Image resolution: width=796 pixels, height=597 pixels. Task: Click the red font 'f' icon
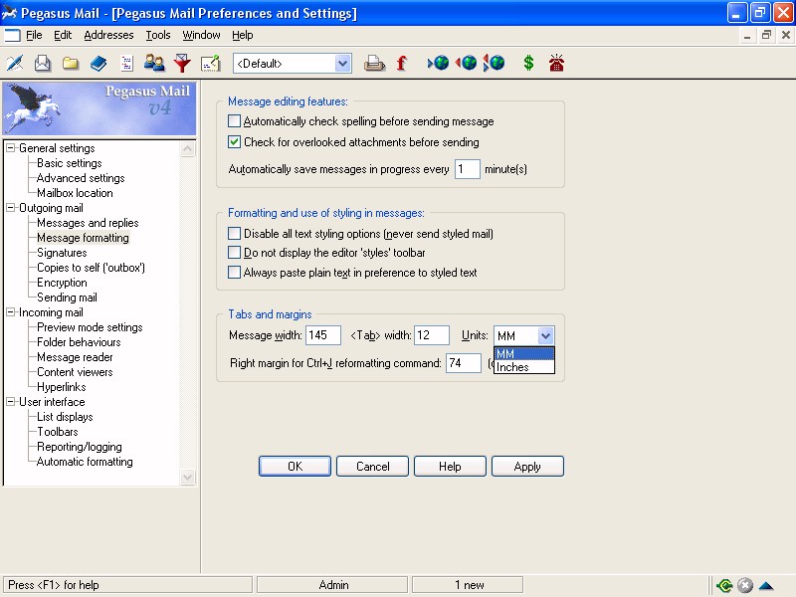[402, 64]
